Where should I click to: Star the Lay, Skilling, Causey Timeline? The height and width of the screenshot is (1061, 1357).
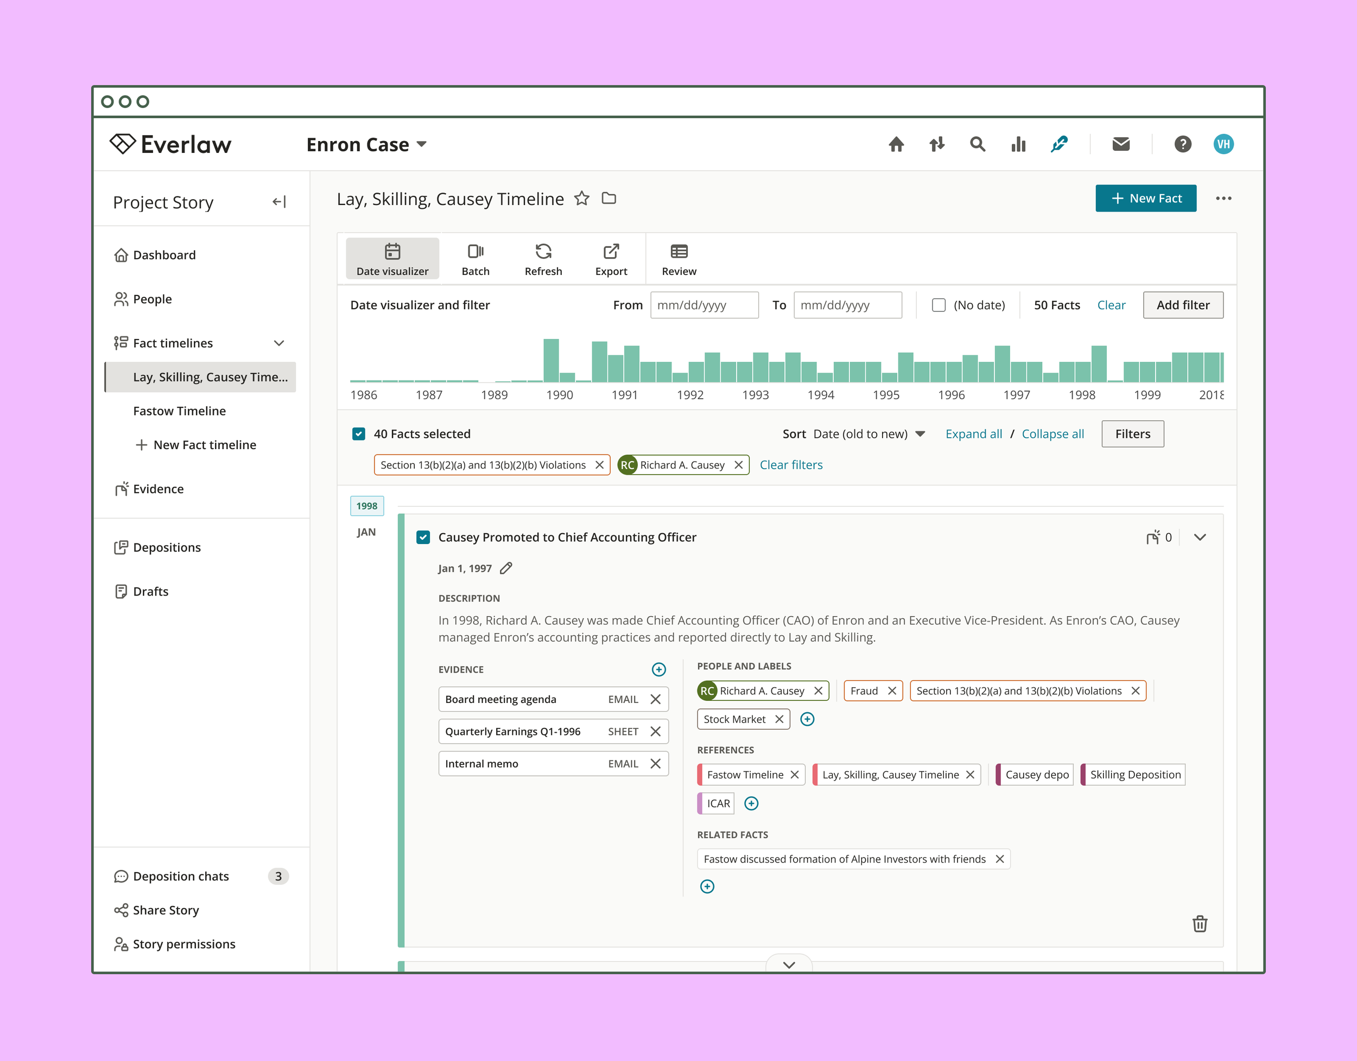(581, 198)
